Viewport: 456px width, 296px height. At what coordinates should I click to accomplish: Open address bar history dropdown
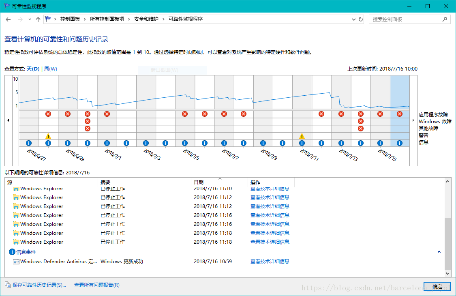point(353,19)
